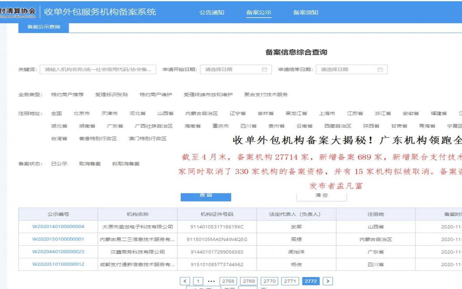Open record W2020150100000001
This screenshot has width=462, height=289.
58,239
